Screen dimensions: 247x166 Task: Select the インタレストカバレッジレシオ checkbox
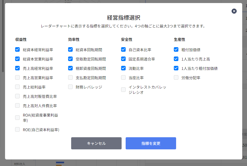pyautogui.click(x=123, y=90)
